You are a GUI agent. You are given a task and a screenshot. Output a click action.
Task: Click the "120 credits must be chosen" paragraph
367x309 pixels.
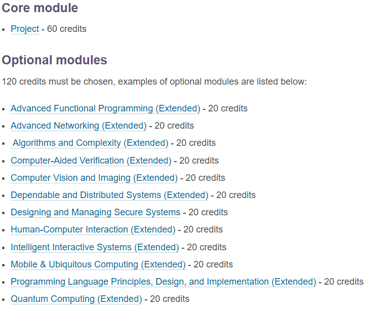point(154,82)
